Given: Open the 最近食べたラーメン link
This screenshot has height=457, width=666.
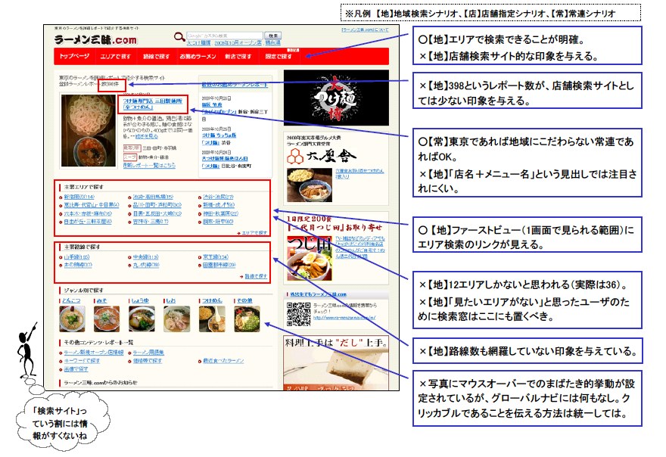Looking at the screenshot, I should 223,361.
